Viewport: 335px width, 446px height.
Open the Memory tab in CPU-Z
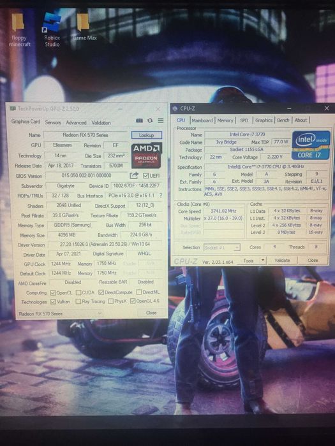(x=225, y=120)
